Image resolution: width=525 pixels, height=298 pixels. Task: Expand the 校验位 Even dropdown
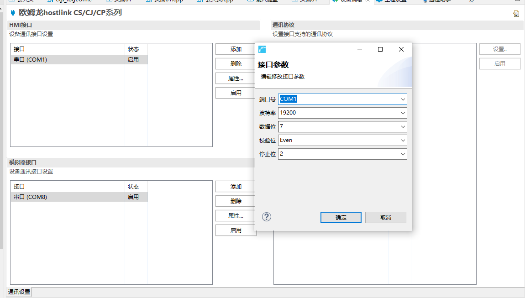(x=403, y=141)
